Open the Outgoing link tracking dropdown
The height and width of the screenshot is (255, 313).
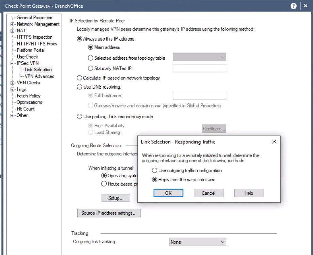click(198, 242)
